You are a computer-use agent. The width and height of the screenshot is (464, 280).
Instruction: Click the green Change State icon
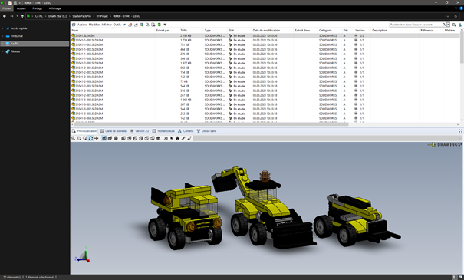coord(160,25)
